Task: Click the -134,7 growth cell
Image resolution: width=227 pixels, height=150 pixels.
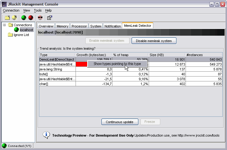Action: point(94,84)
